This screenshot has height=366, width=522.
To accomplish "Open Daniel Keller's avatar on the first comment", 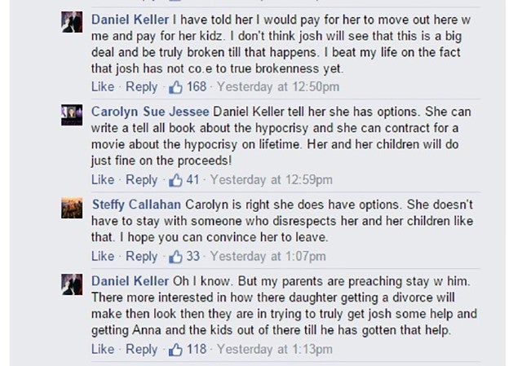I will 73,23.
